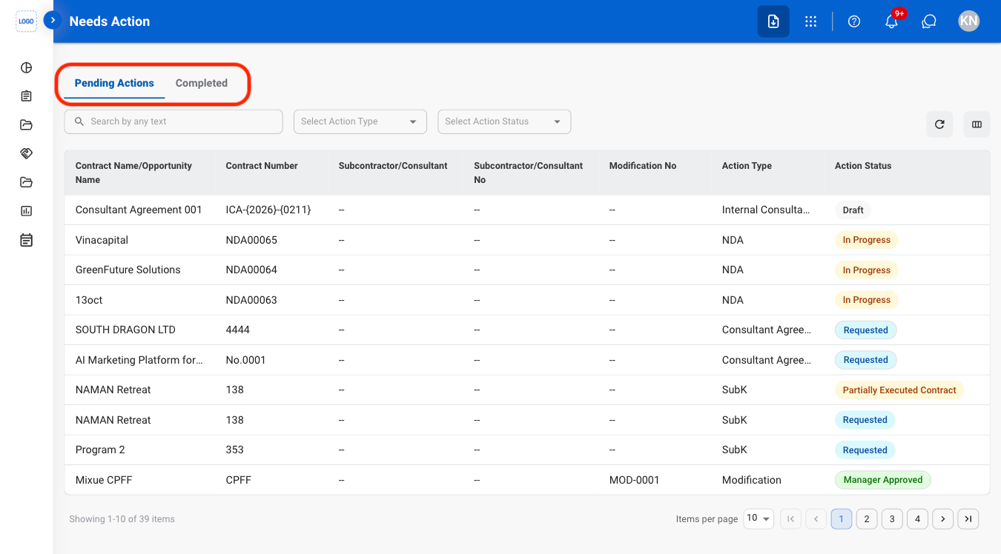Screen dimensions: 1001x554
Task: Open the chat messages icon
Action: pyautogui.click(x=929, y=21)
